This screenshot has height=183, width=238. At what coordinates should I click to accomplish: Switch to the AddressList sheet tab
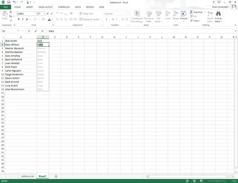(x=27, y=176)
